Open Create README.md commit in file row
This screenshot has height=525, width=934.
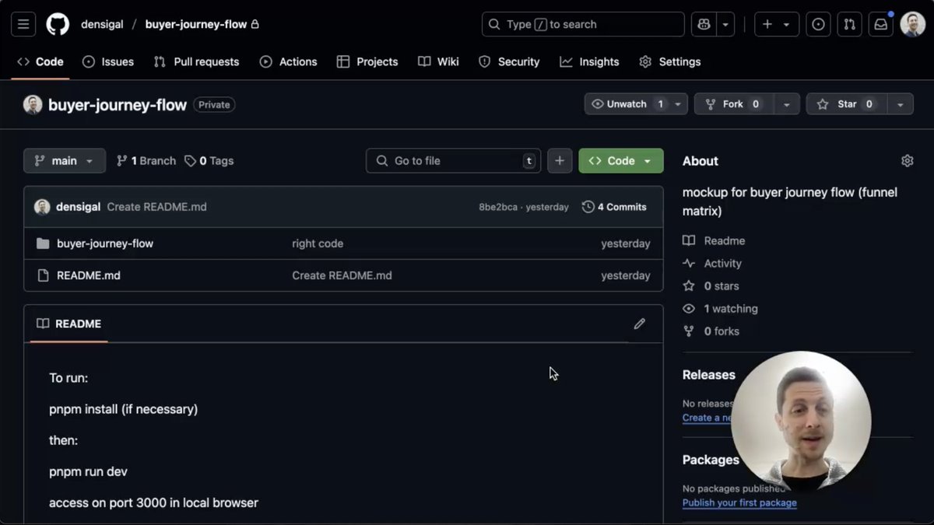click(x=342, y=275)
